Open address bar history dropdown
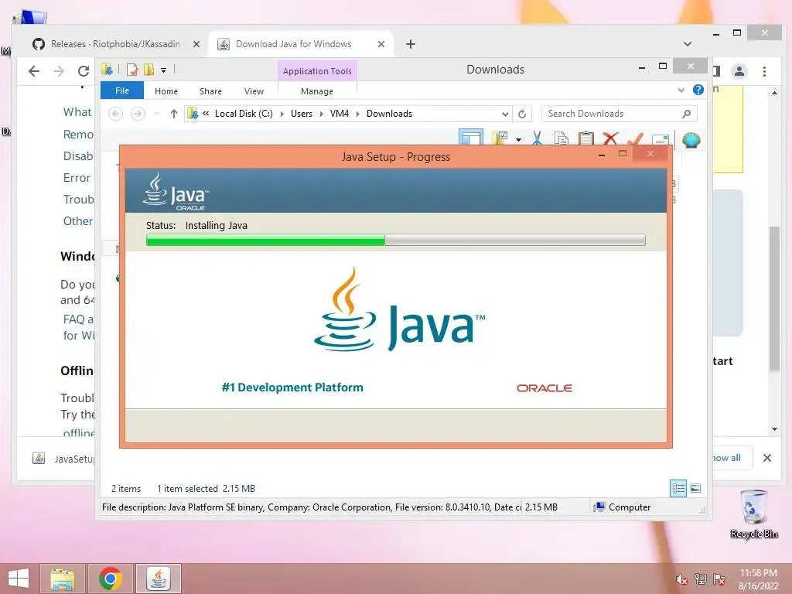Image resolution: width=792 pixels, height=594 pixels. 504,114
